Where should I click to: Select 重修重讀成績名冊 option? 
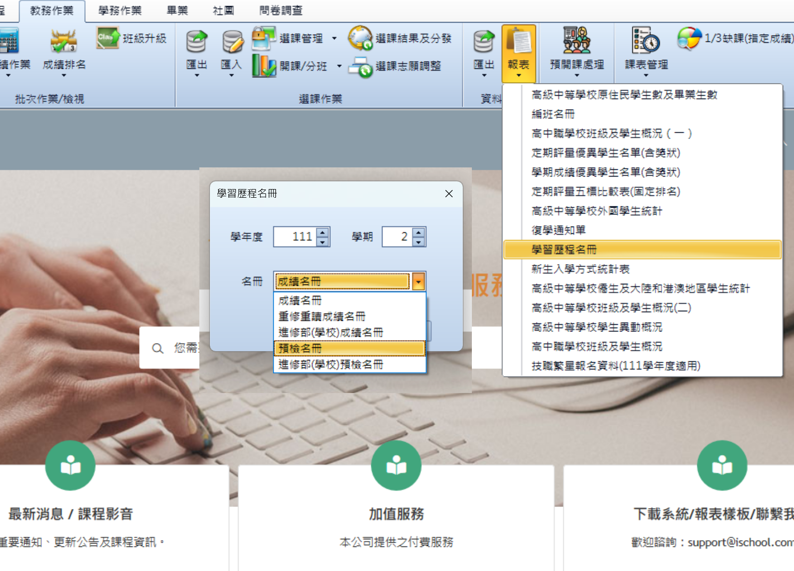click(x=350, y=317)
